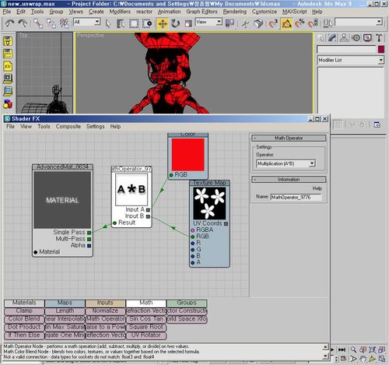Select the Bind to Space Warp tool

64,23
